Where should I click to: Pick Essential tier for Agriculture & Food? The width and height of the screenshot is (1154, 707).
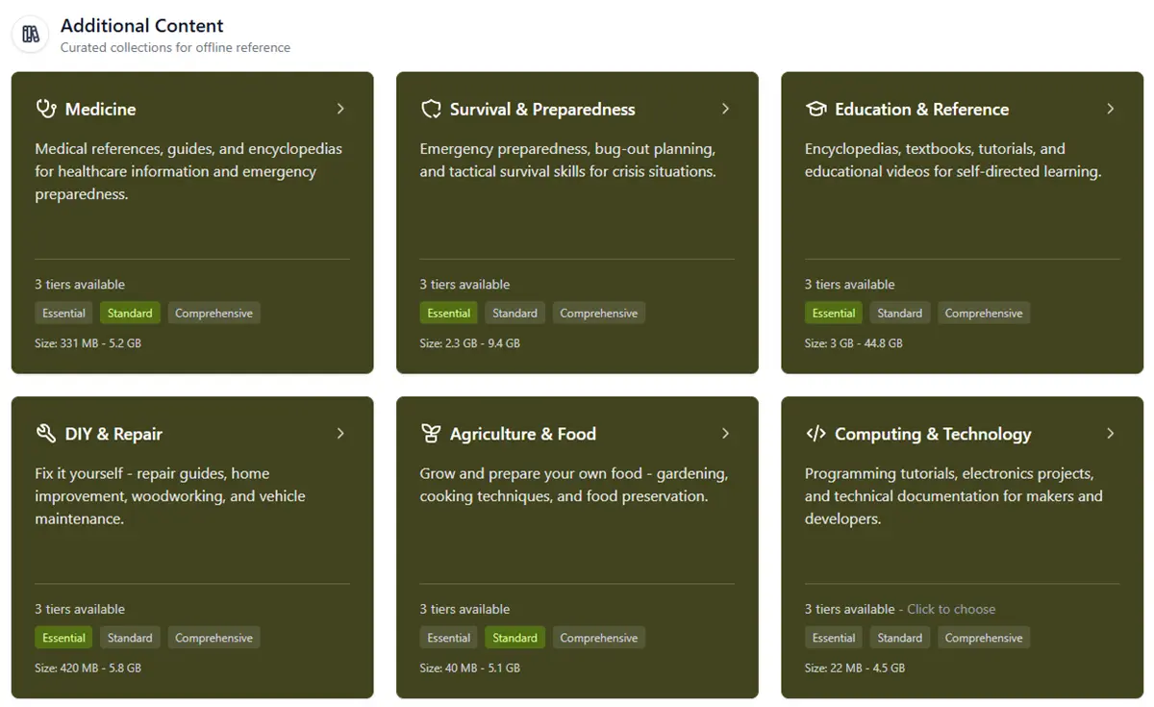tap(448, 638)
